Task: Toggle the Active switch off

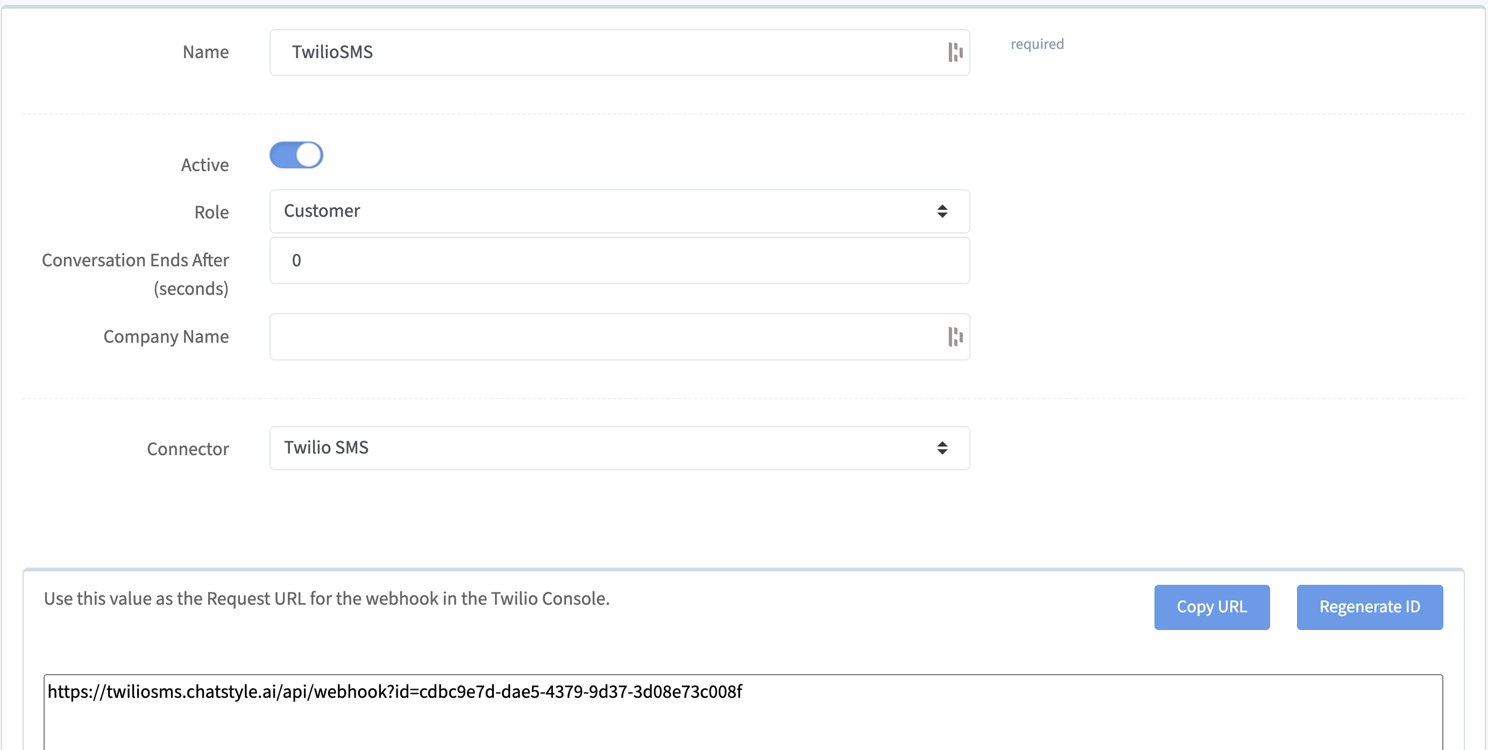Action: [x=296, y=155]
